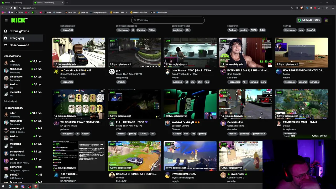Select the Portugalski tag under palvinha
This screenshot has height=189, width=336.
tap(67, 134)
